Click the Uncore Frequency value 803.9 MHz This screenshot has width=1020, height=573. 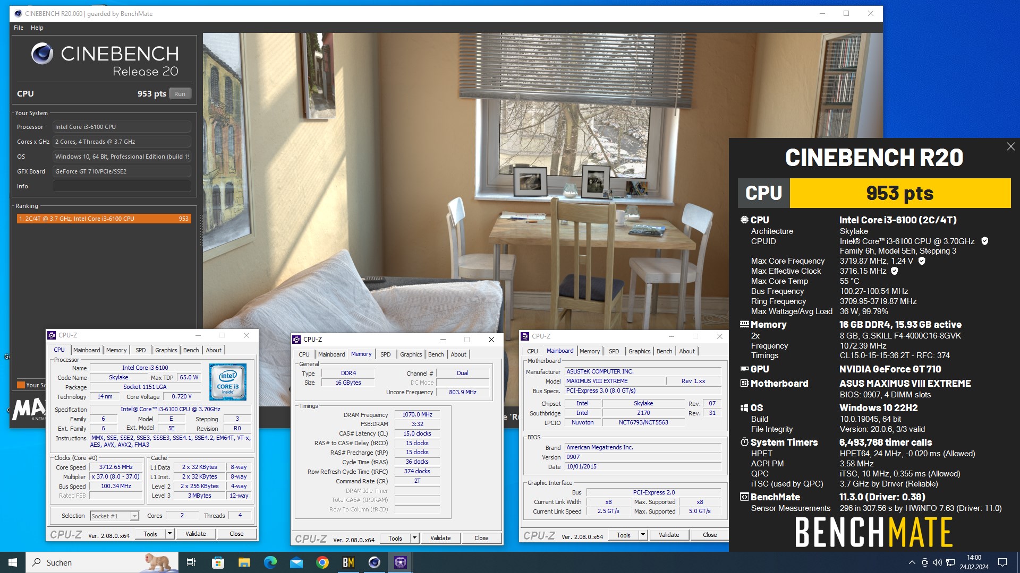pyautogui.click(x=463, y=393)
